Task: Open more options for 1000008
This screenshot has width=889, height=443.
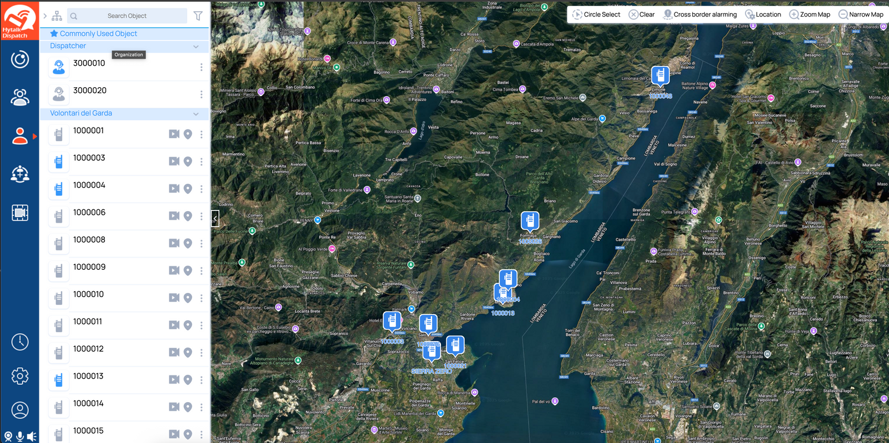Action: click(202, 243)
